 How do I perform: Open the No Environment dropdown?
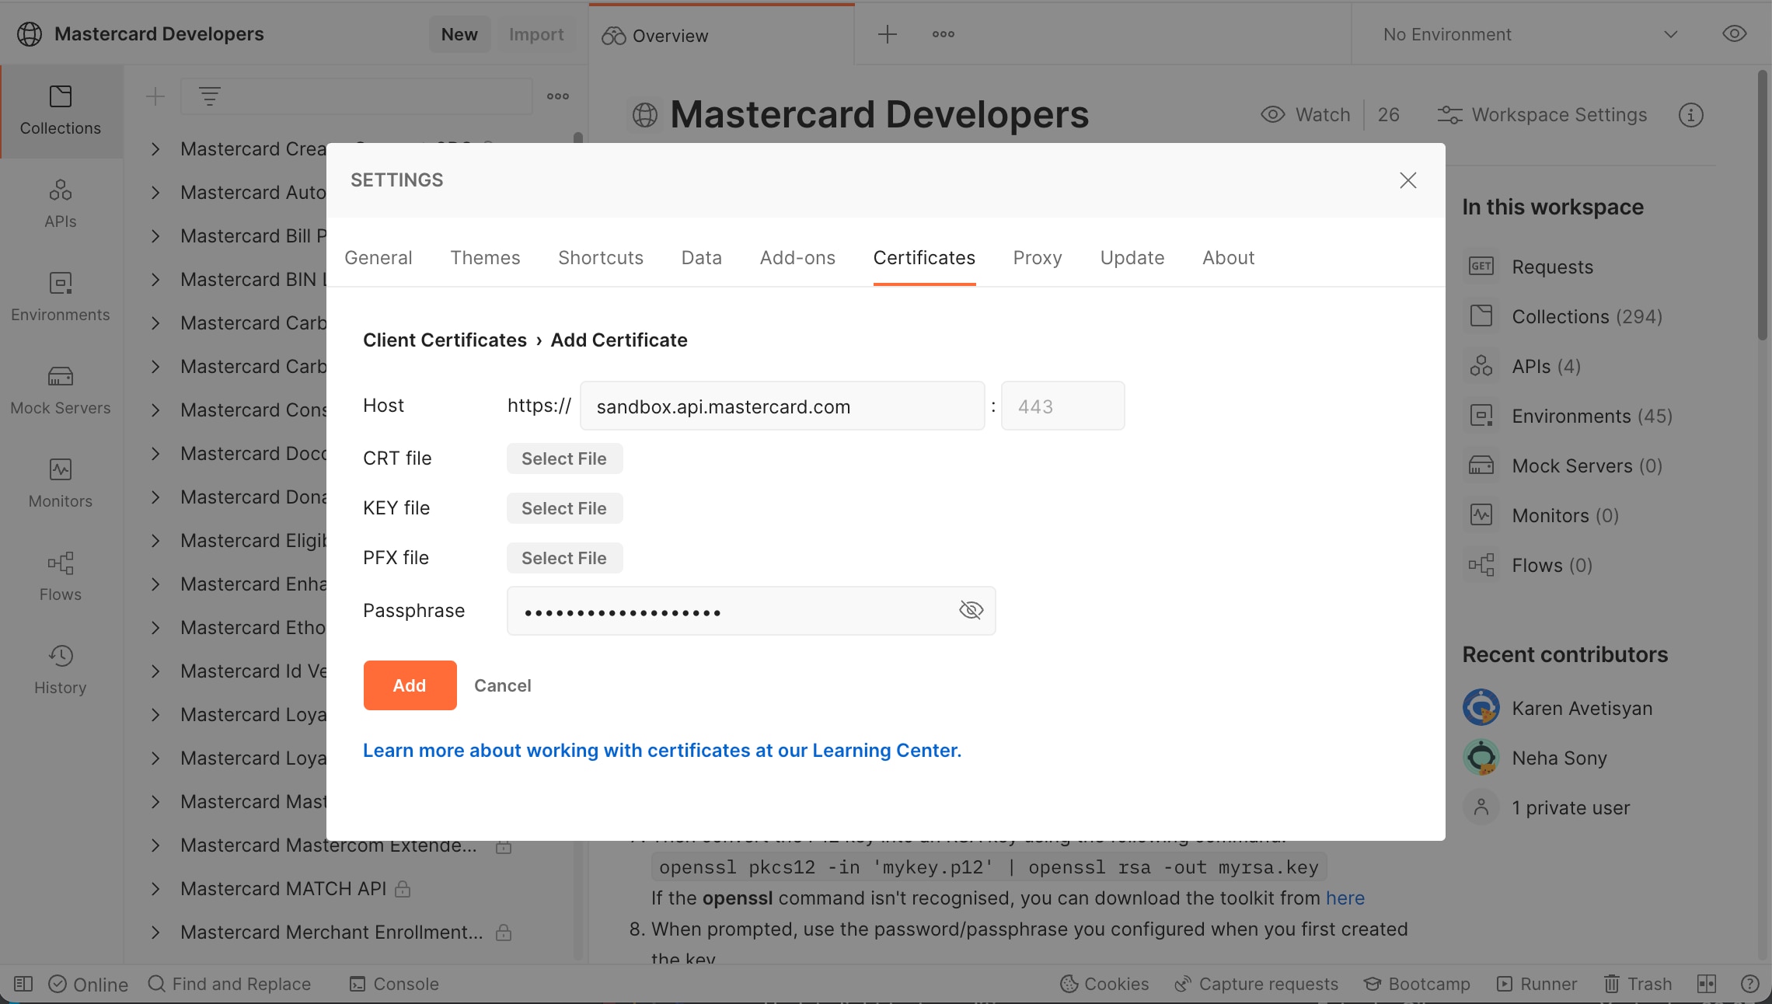(x=1523, y=34)
